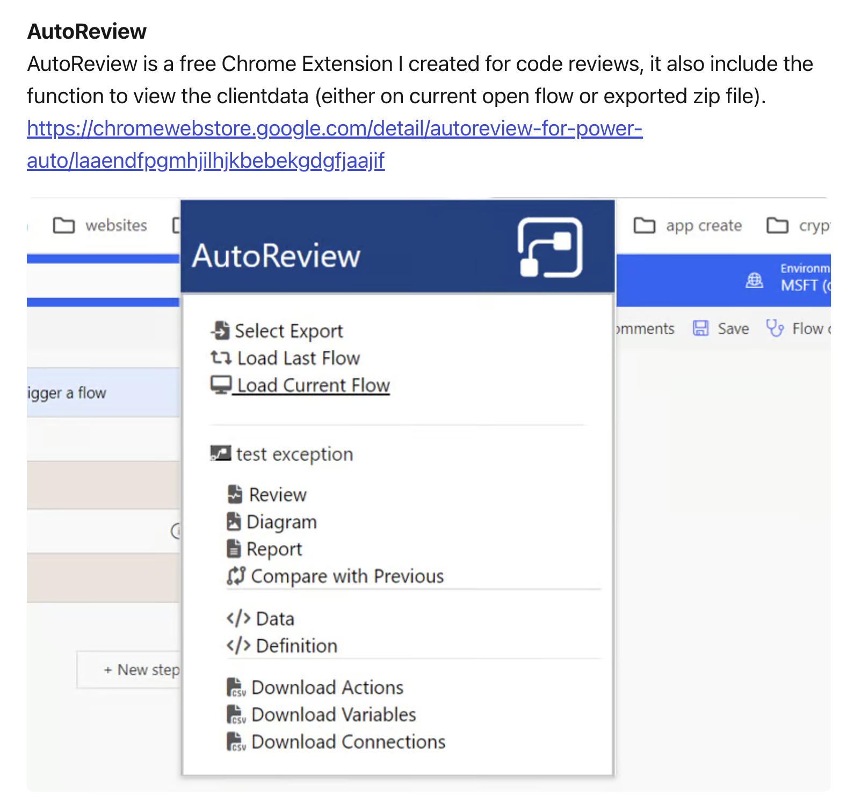Click the New step button
Viewport: 854px width, 802px height.
pos(129,670)
